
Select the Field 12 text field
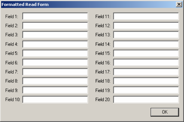pyautogui.click(x=146, y=25)
